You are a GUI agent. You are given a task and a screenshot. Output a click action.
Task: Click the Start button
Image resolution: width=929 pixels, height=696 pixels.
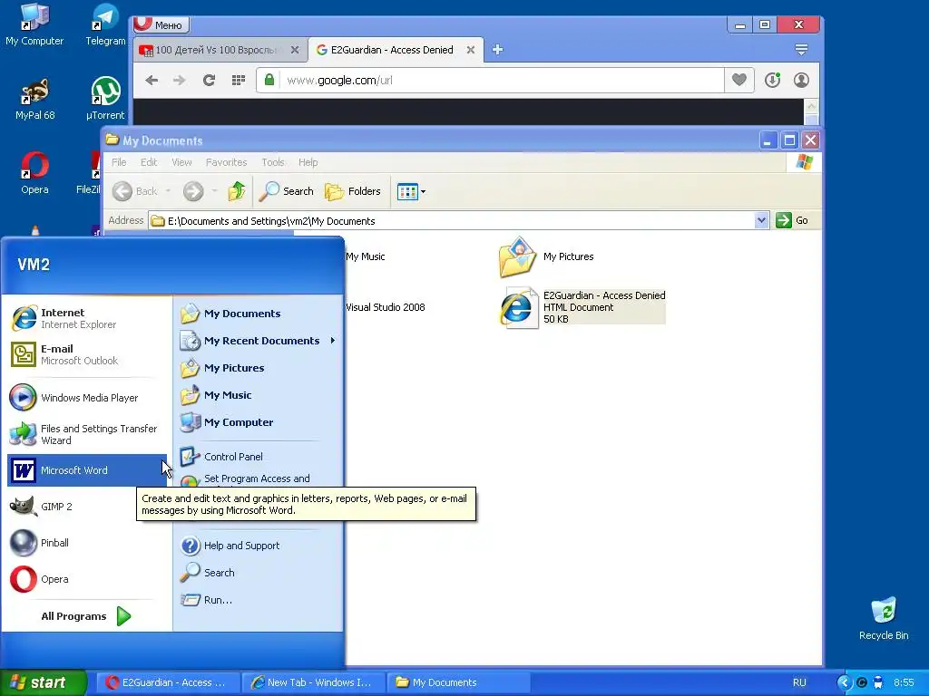(x=43, y=682)
